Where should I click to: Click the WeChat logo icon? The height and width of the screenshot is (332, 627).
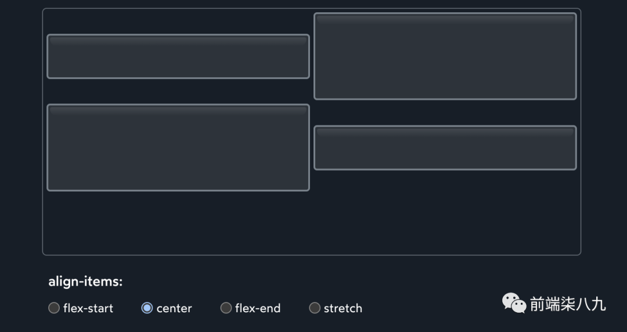click(x=514, y=303)
